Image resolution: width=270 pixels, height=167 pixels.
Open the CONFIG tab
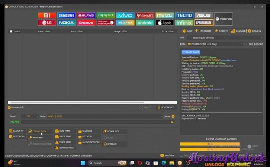pyautogui.click(x=254, y=31)
